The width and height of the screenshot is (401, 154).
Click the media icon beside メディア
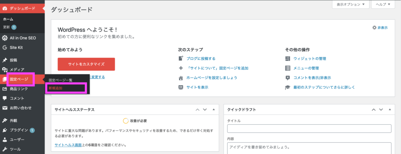5,70
